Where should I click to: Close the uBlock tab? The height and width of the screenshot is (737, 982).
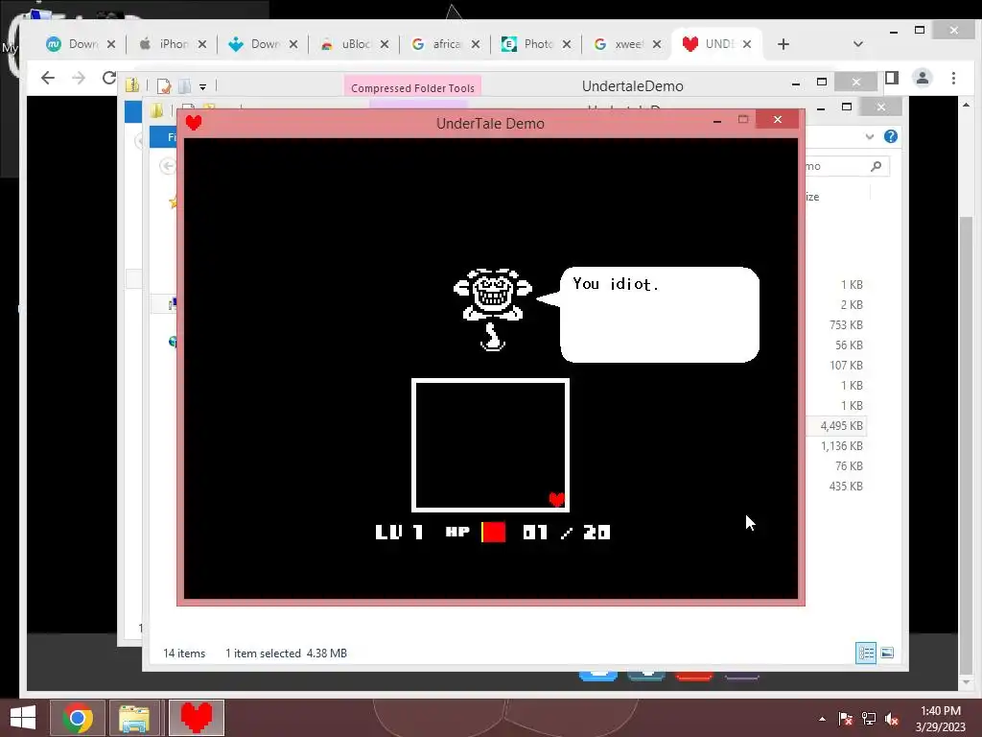tap(385, 44)
